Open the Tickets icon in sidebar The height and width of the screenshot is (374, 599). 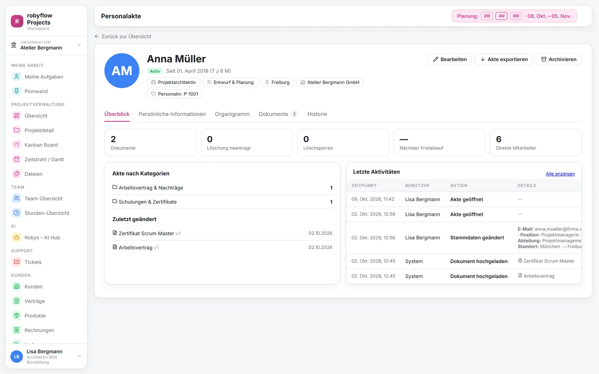pyautogui.click(x=17, y=262)
